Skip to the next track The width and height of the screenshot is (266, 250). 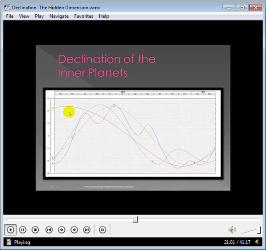tap(87, 230)
